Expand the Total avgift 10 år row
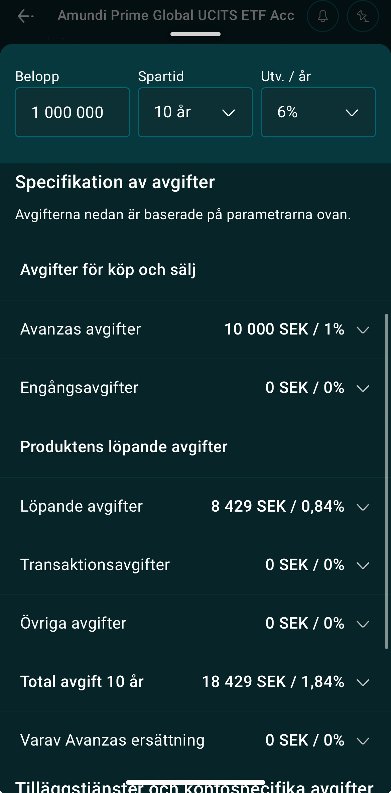 point(363,682)
